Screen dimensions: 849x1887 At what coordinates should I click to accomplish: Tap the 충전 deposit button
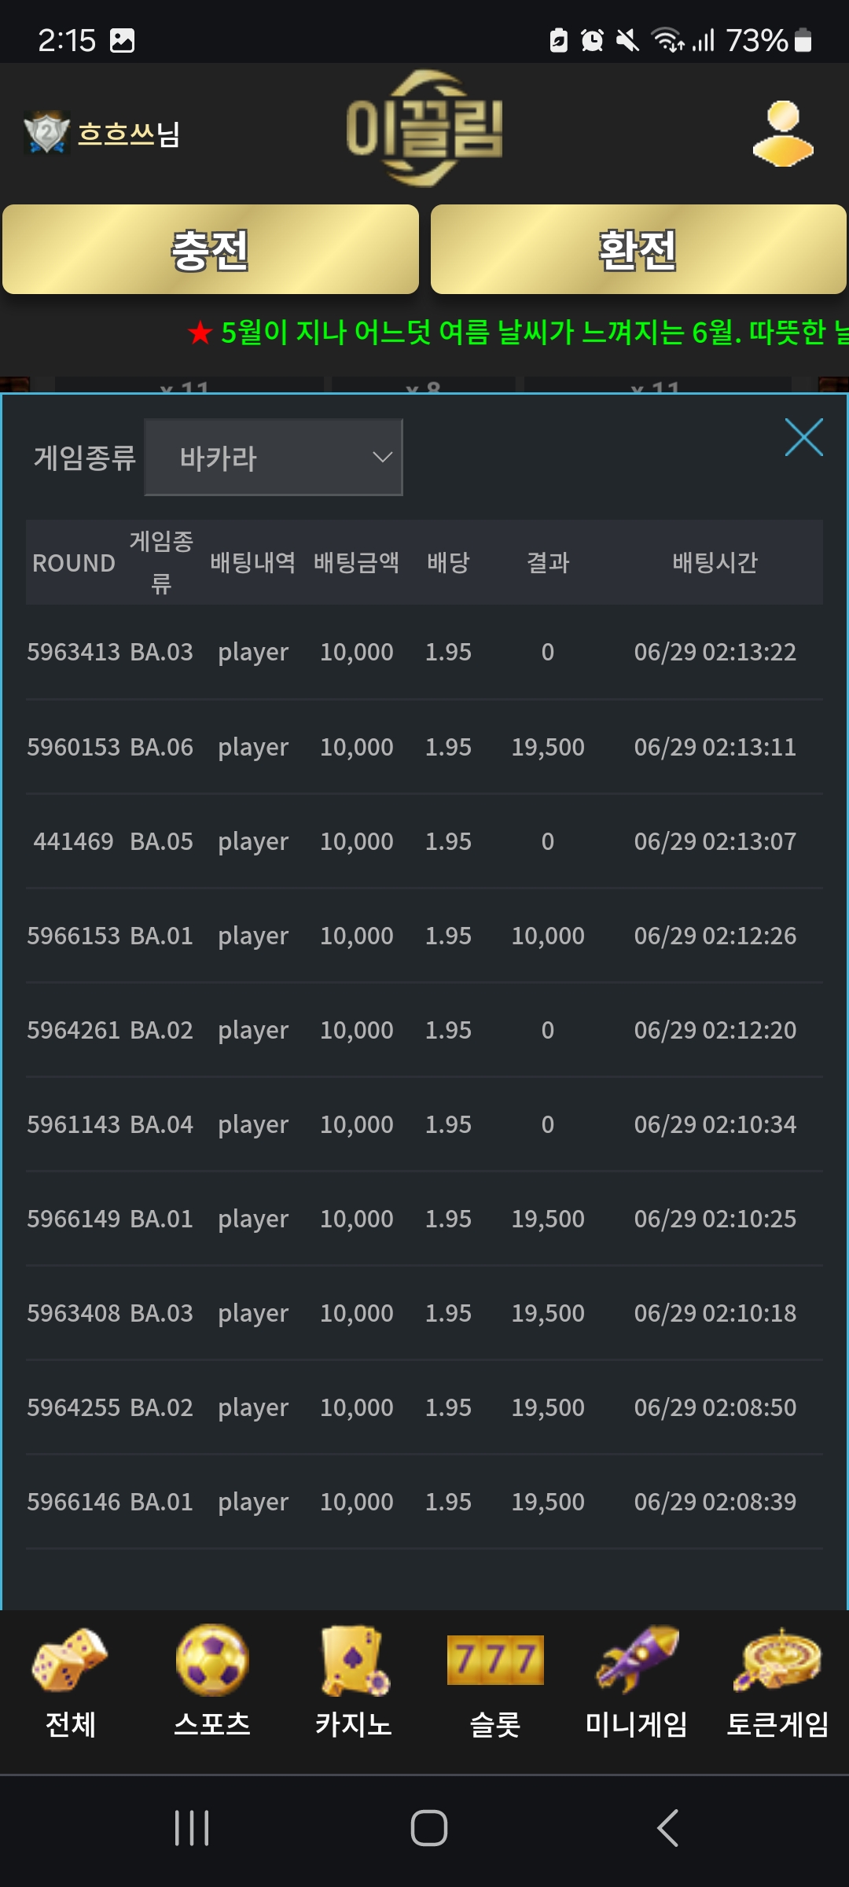pyautogui.click(x=211, y=249)
